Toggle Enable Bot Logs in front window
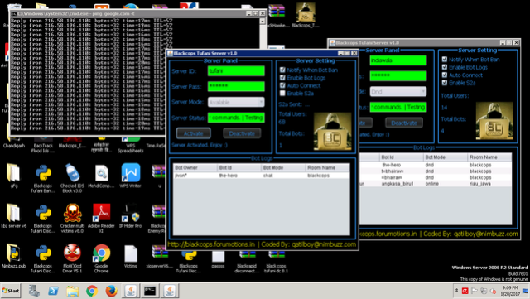The image size is (530, 299). pyautogui.click(x=282, y=78)
